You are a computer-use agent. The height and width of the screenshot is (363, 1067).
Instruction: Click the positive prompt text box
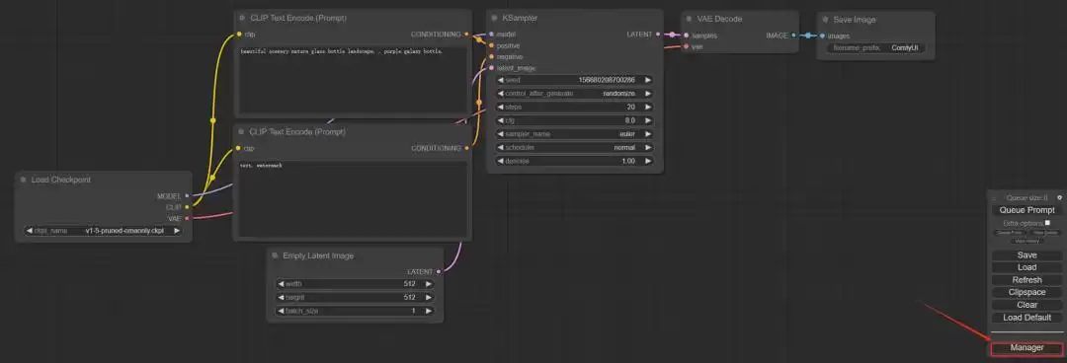pyautogui.click(x=353, y=81)
